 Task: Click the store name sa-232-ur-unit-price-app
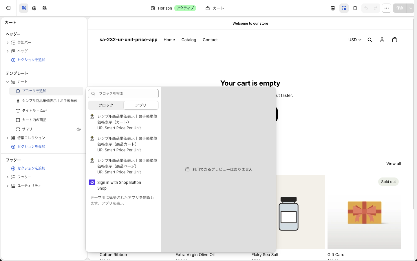click(x=129, y=40)
